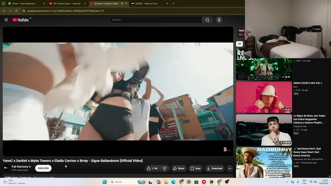The width and height of the screenshot is (331, 186).
Task: Click the channel watermark in the video
Action: point(227,150)
